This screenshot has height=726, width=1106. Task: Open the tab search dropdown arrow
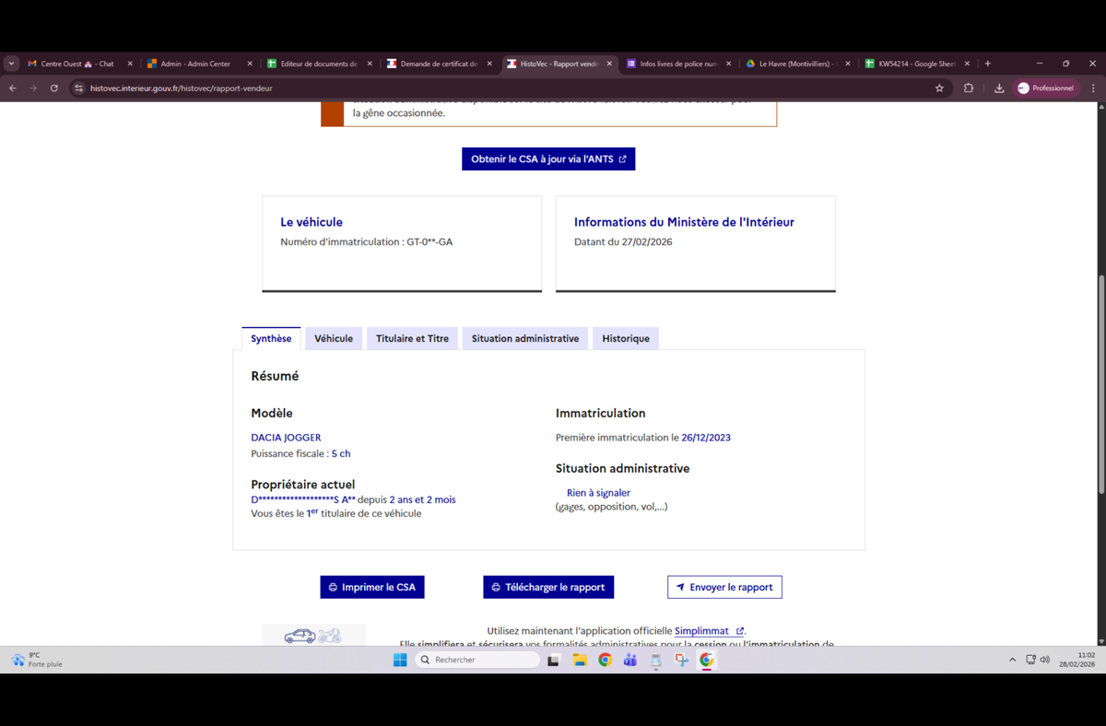11,64
